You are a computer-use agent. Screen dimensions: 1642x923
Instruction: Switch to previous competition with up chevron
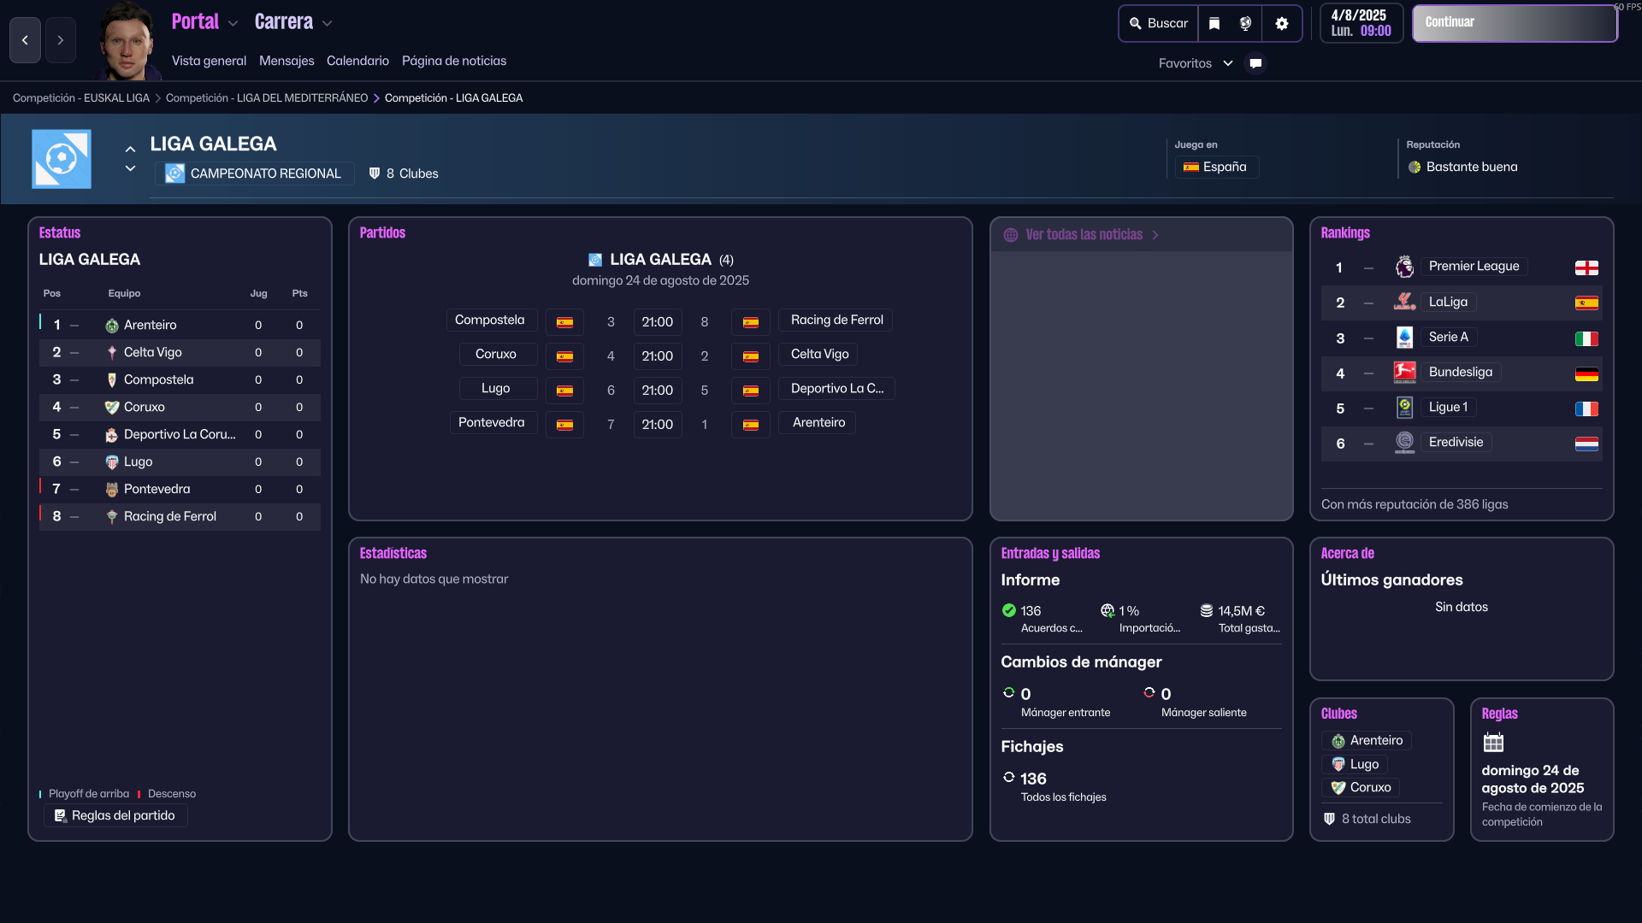[130, 149]
